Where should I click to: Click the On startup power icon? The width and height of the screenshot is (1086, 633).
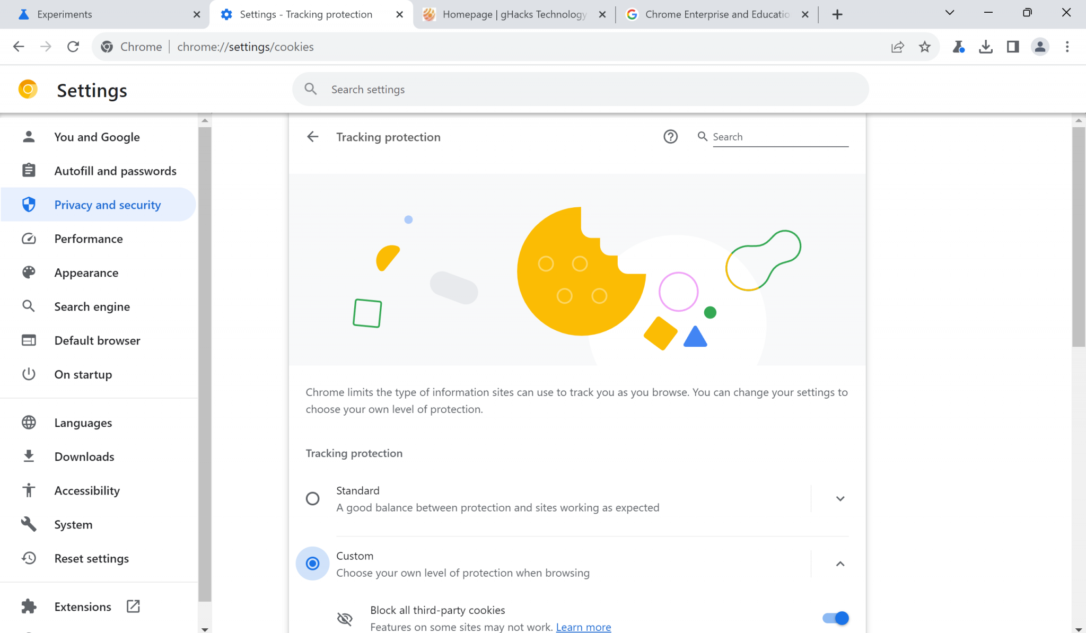[x=29, y=374]
